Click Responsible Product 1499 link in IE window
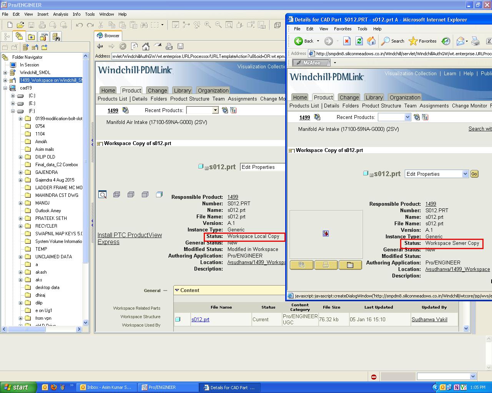 [430, 204]
